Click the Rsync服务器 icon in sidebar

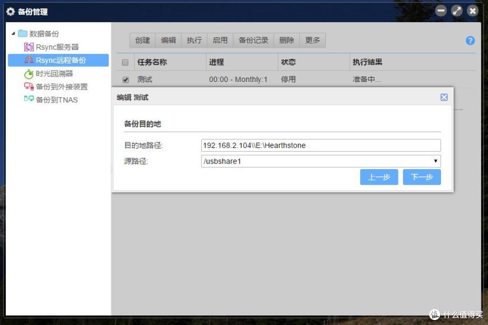pos(29,47)
